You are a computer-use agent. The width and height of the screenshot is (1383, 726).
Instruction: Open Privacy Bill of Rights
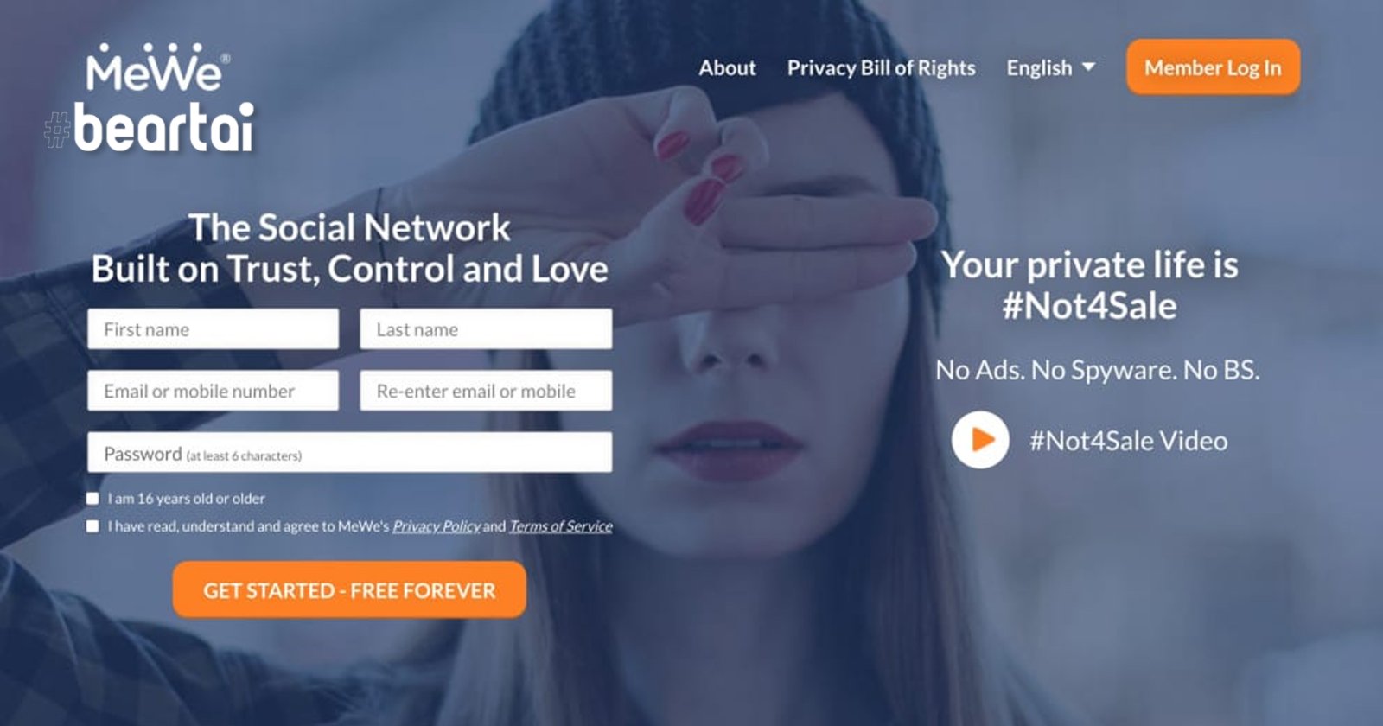(x=881, y=68)
